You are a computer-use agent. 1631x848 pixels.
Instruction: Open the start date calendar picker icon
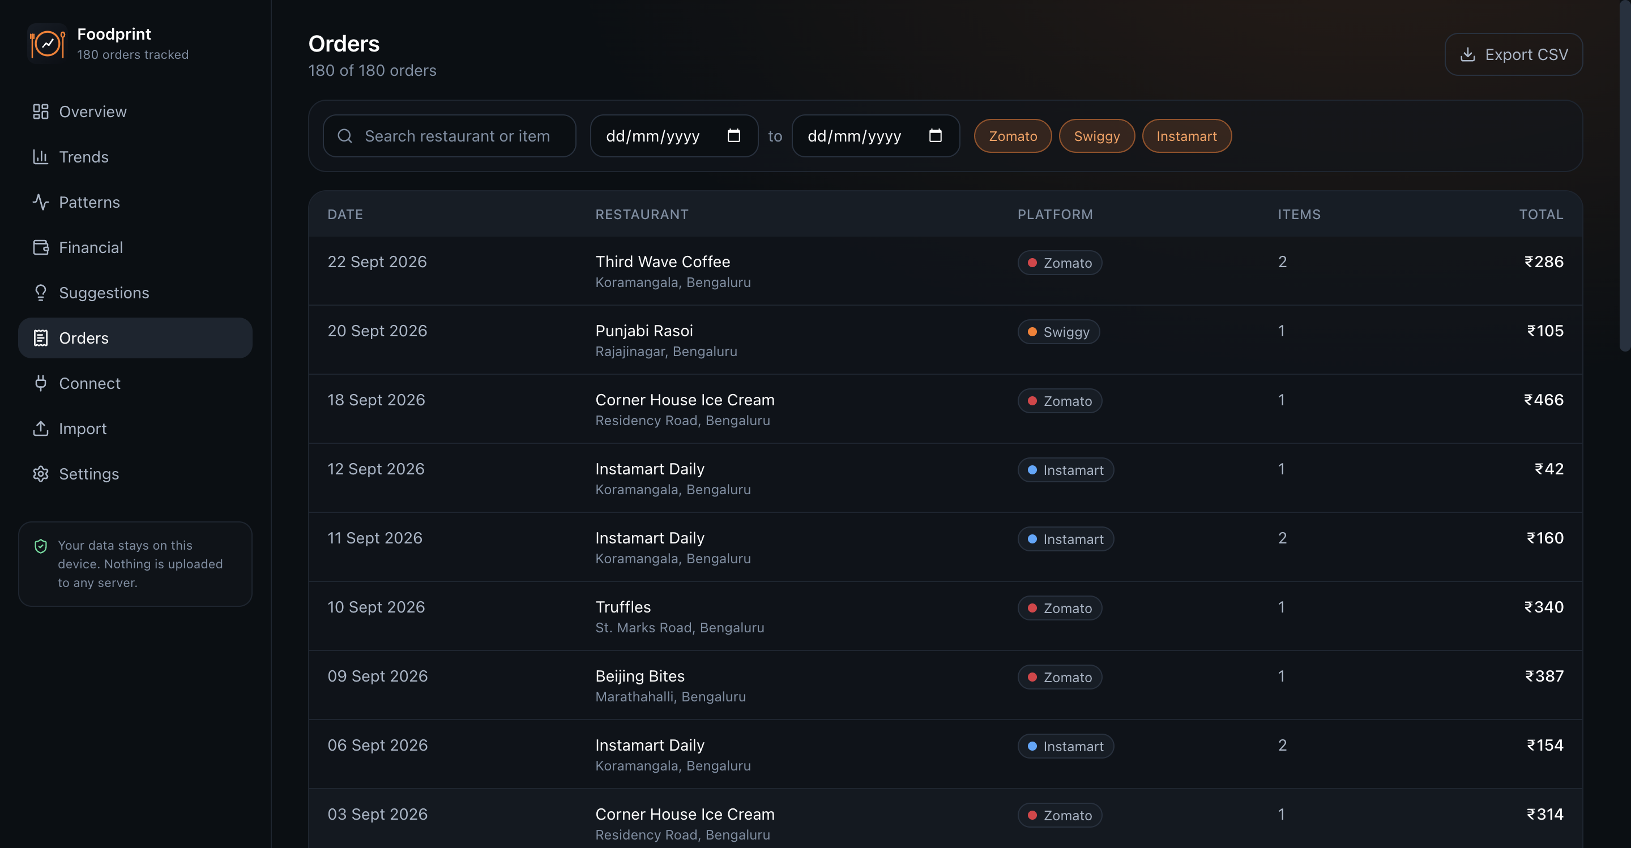coord(734,135)
